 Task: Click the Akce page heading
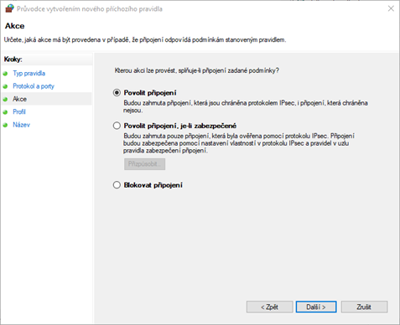pos(15,26)
